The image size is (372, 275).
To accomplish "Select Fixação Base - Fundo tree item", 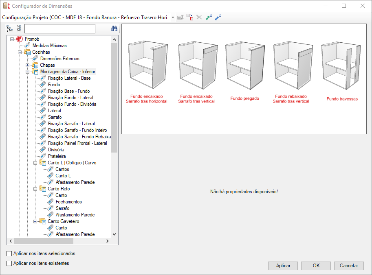I will (69, 91).
